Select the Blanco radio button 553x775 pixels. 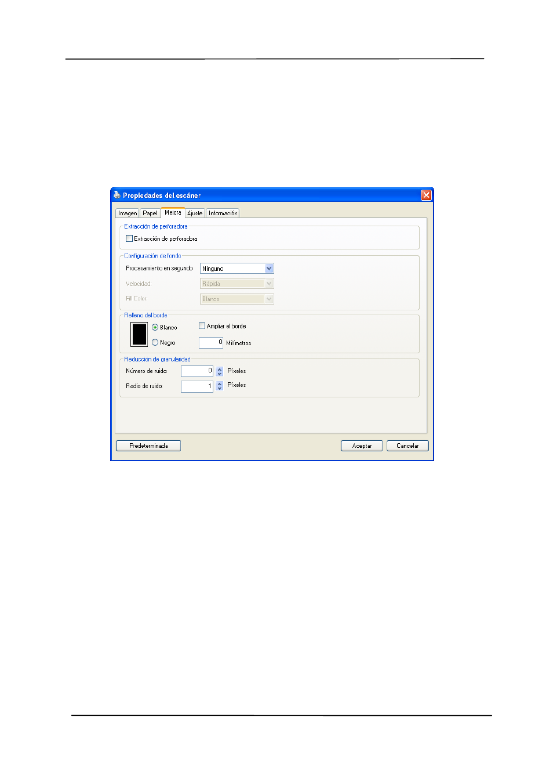click(x=155, y=327)
